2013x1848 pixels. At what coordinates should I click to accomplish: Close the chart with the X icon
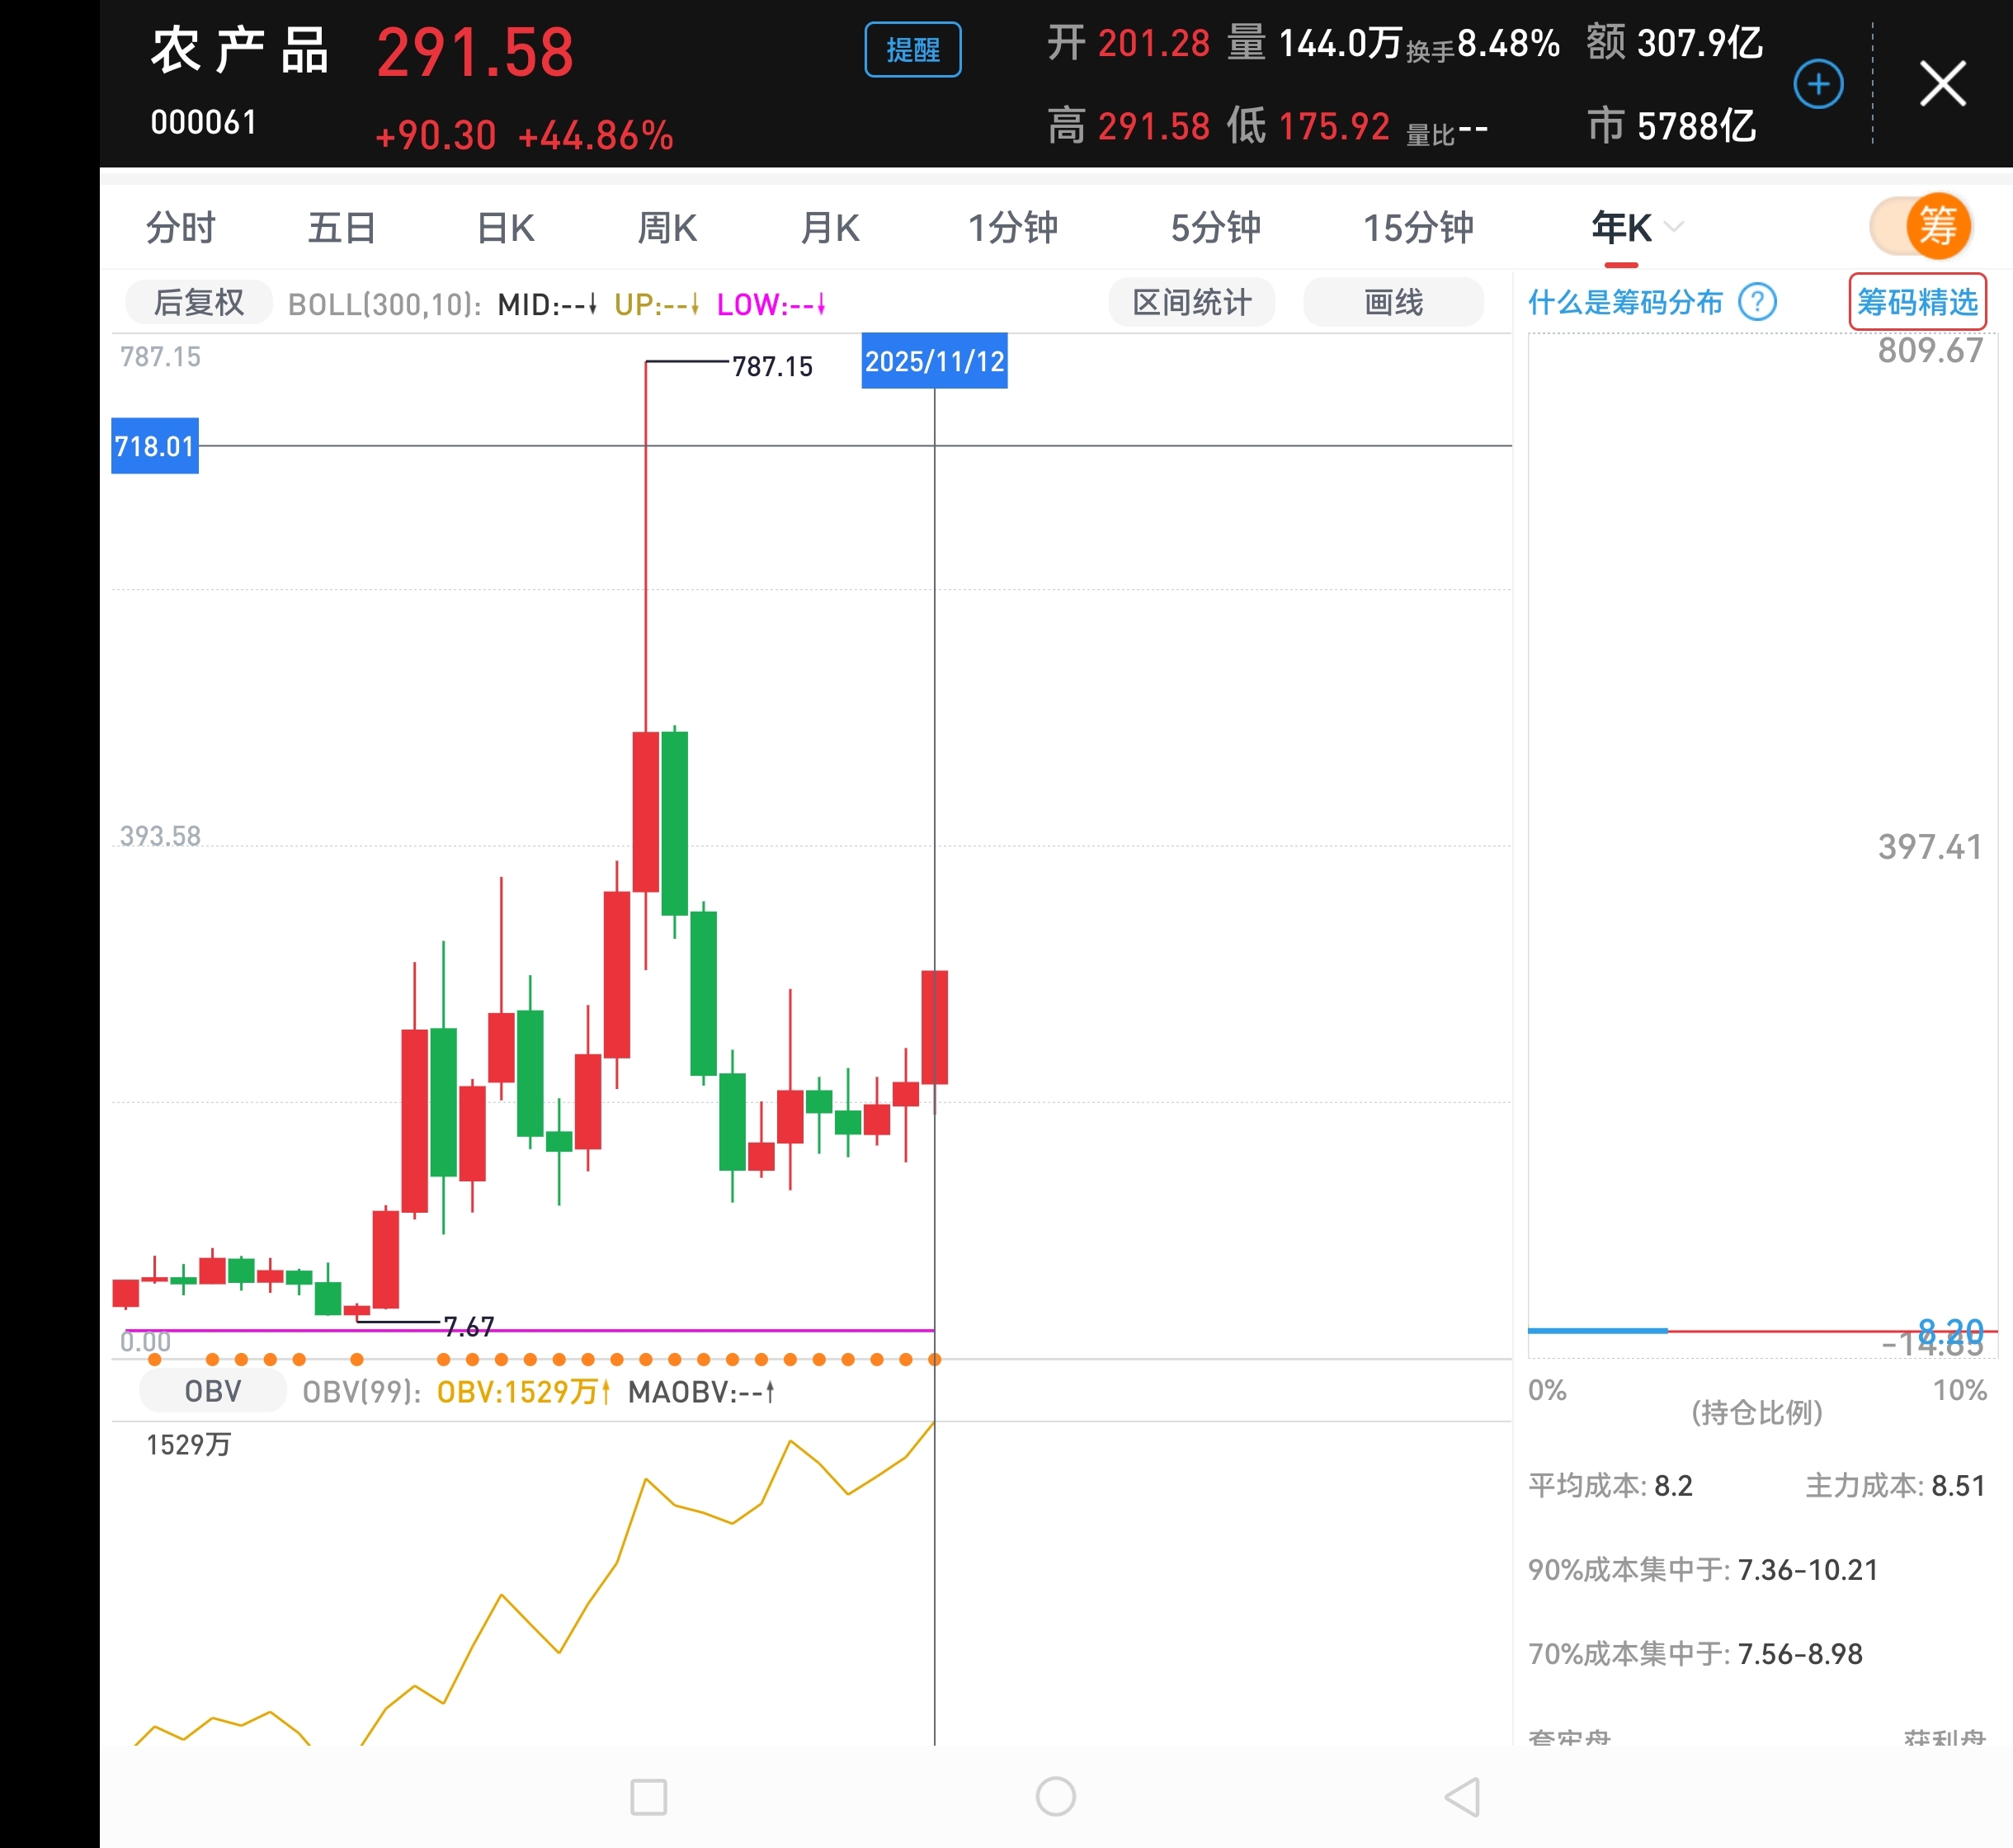click(1942, 83)
